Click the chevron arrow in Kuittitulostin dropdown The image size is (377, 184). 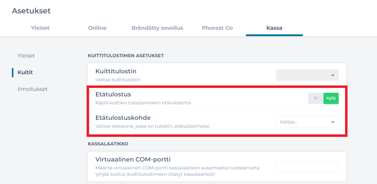point(333,75)
